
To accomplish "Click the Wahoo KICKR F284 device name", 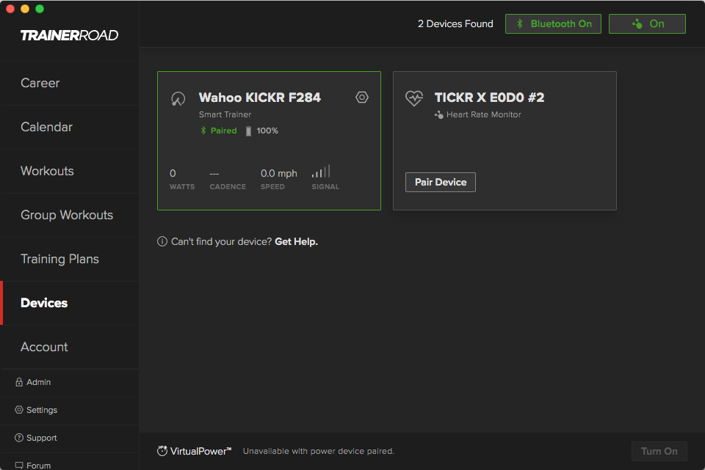I will pyautogui.click(x=260, y=98).
